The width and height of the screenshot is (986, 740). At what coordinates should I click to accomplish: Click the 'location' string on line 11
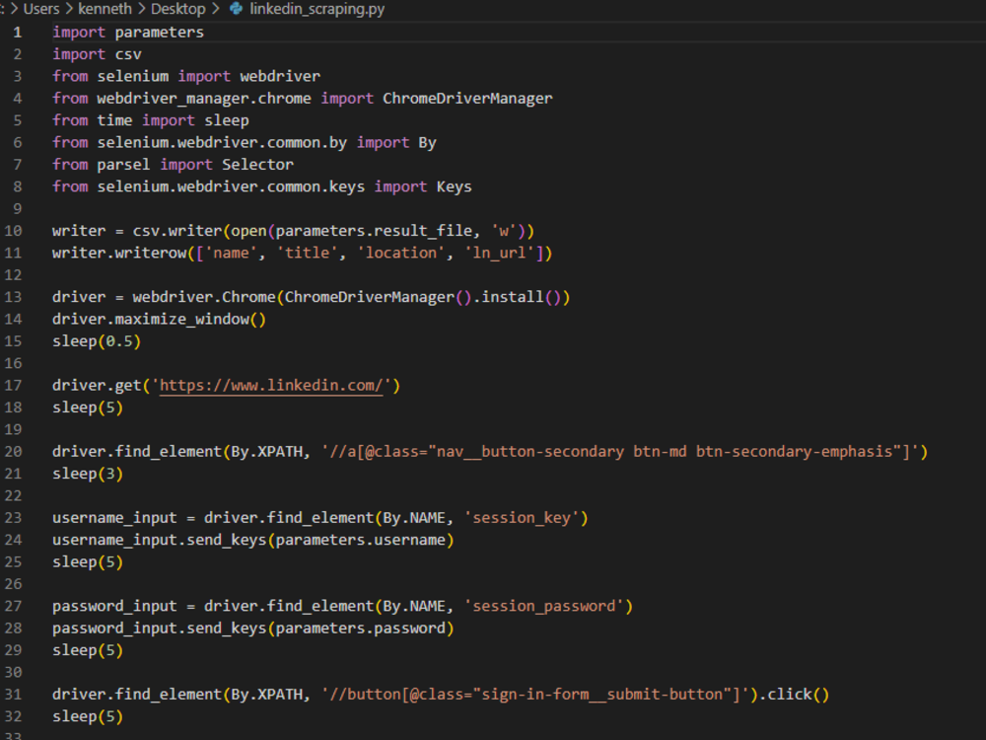401,253
